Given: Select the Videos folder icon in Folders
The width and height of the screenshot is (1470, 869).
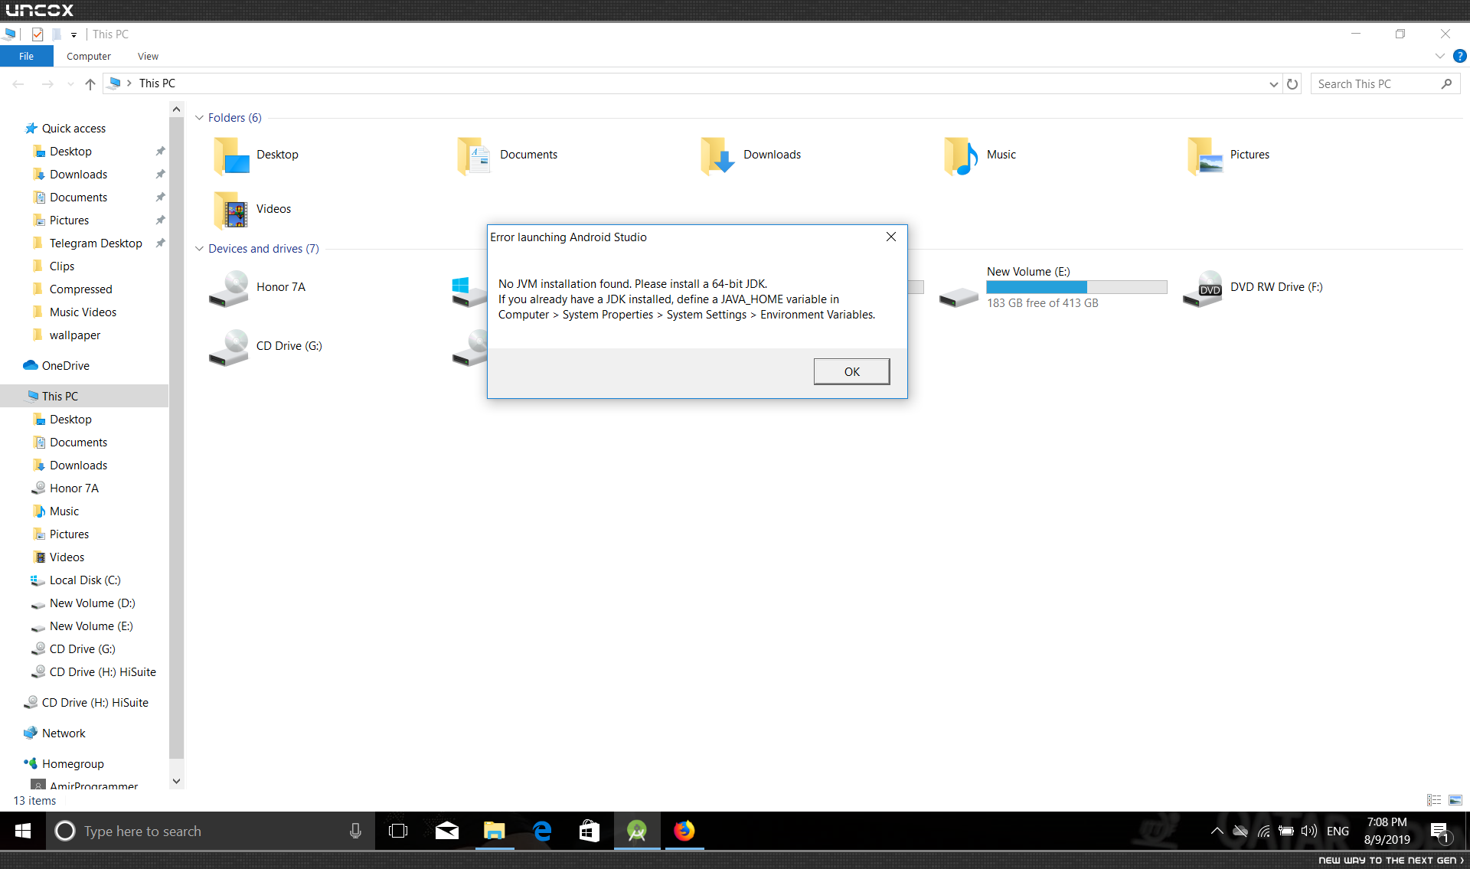Looking at the screenshot, I should pos(231,210).
